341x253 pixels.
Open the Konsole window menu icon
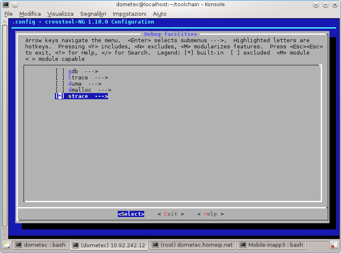click(5, 4)
